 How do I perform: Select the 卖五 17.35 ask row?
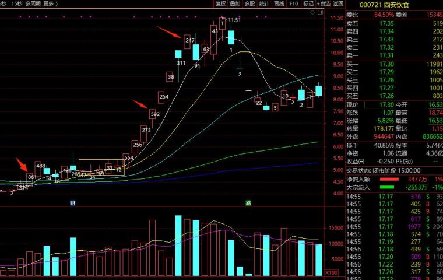[x=395, y=23]
